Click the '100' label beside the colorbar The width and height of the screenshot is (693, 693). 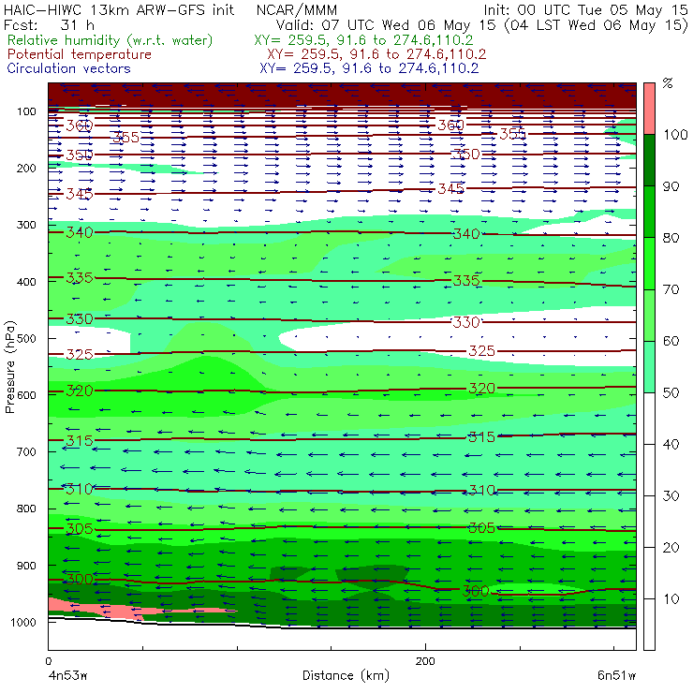click(x=675, y=134)
